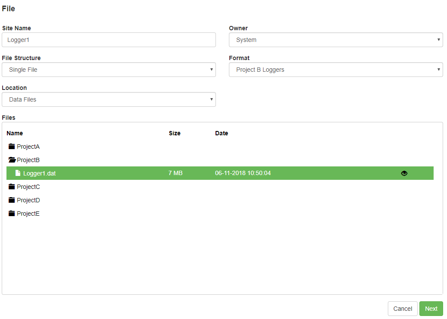Click the ProjectA folder icon
The width and height of the screenshot is (447, 319).
[12, 147]
